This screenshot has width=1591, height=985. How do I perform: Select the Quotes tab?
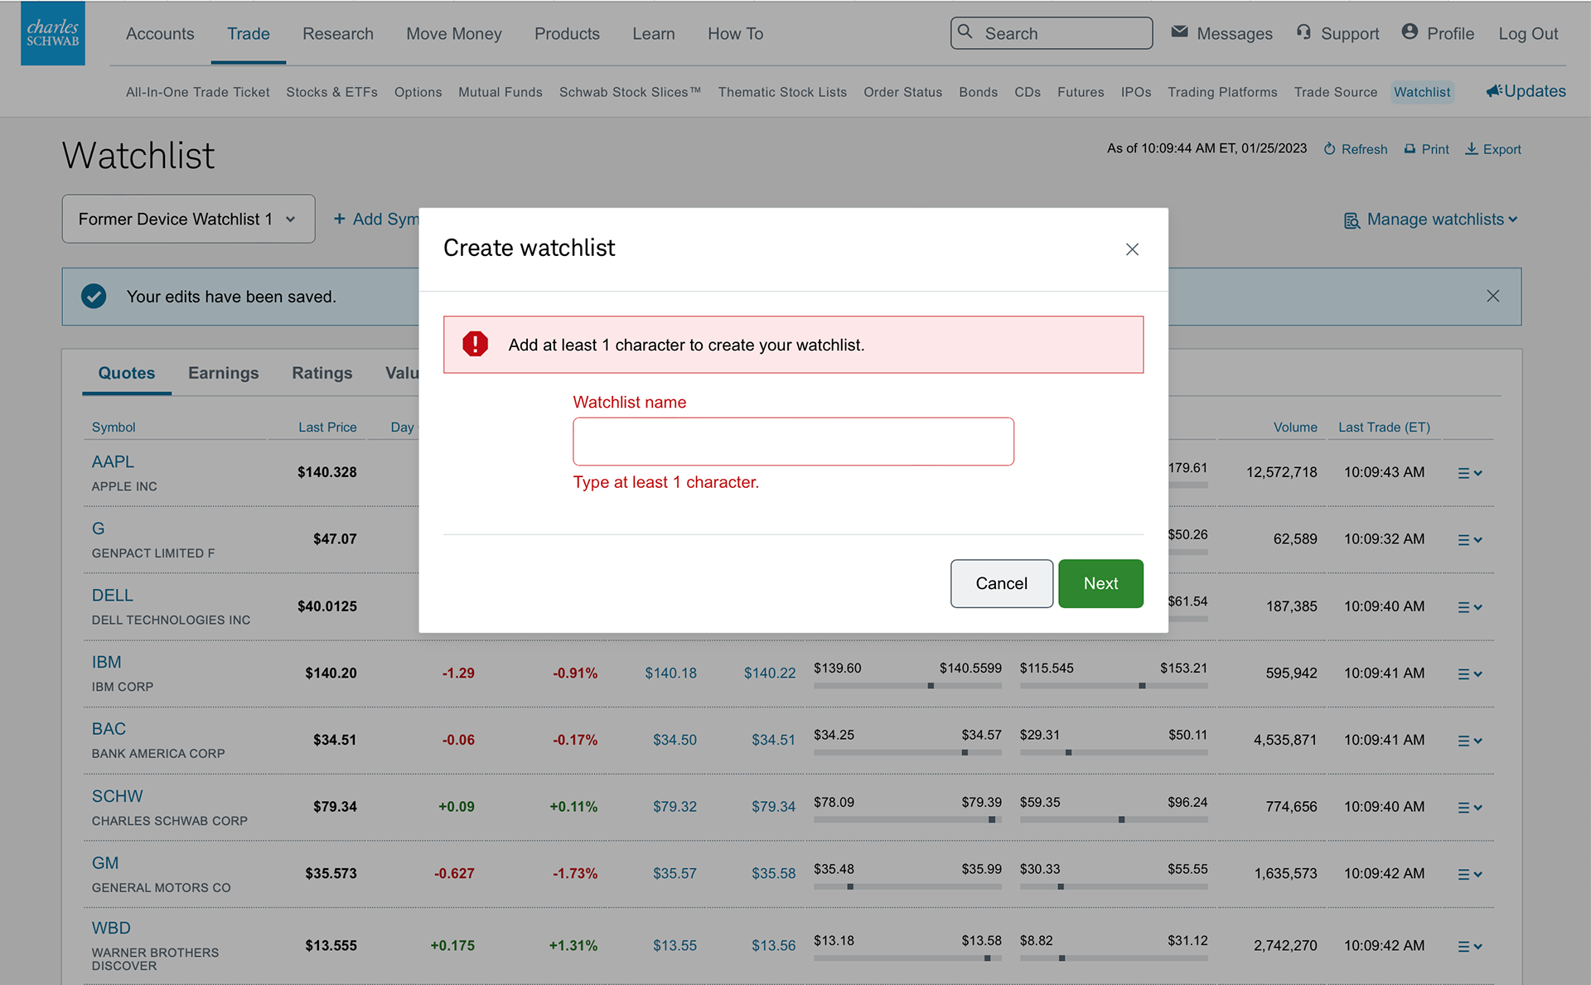point(127,373)
